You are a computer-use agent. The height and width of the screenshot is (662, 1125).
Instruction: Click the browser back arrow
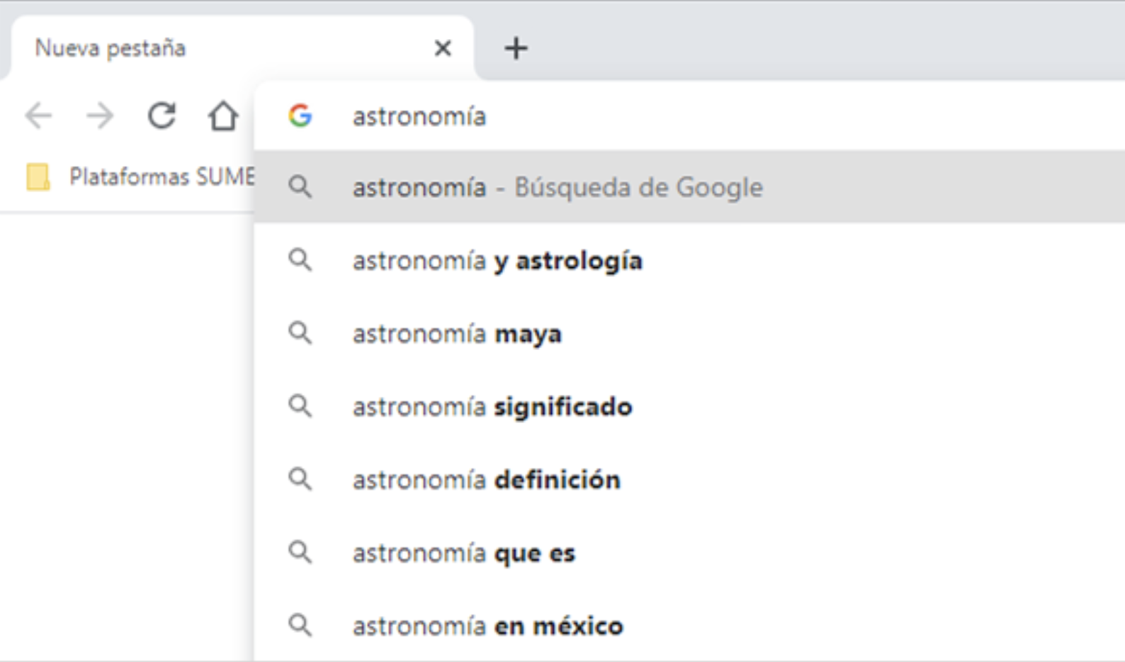coord(38,116)
